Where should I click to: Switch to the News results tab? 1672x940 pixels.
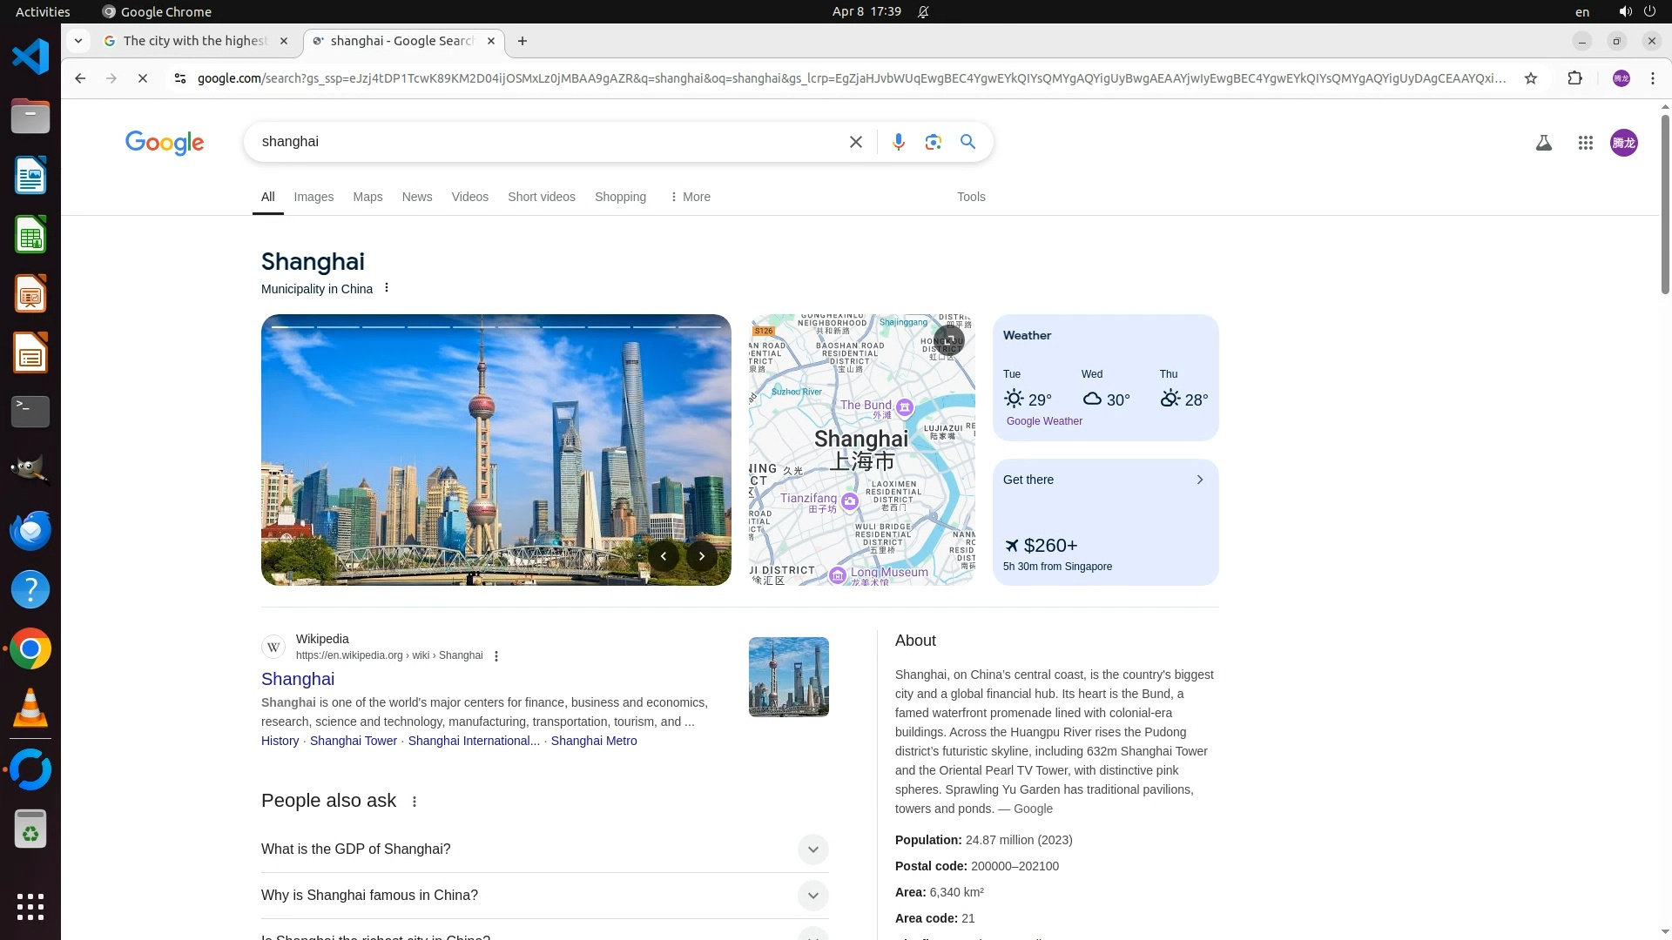pyautogui.click(x=416, y=197)
